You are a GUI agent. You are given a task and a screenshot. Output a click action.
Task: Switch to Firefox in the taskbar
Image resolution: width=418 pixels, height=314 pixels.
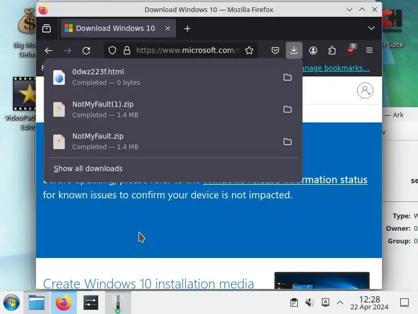pos(64,302)
